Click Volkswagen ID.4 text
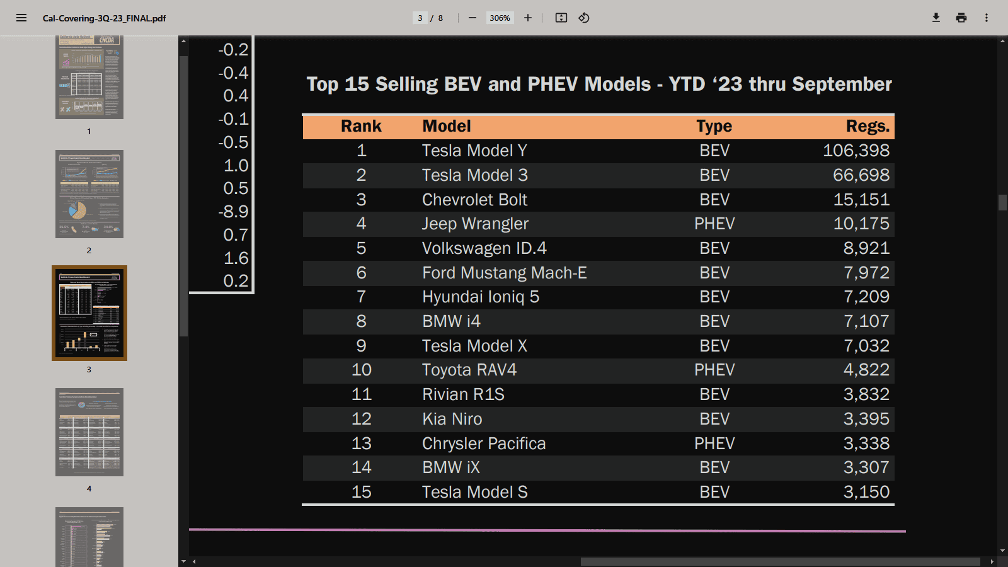 click(484, 248)
